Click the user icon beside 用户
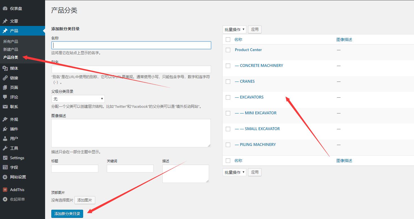The image size is (414, 219). tap(5, 139)
